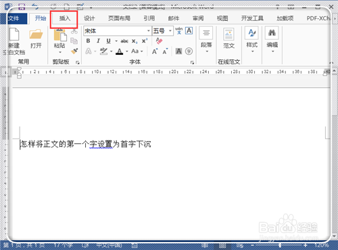
Task: Copy selection with the copy icon
Action: [74, 41]
